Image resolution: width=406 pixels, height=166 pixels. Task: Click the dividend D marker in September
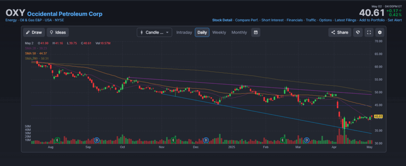[x=97, y=140]
